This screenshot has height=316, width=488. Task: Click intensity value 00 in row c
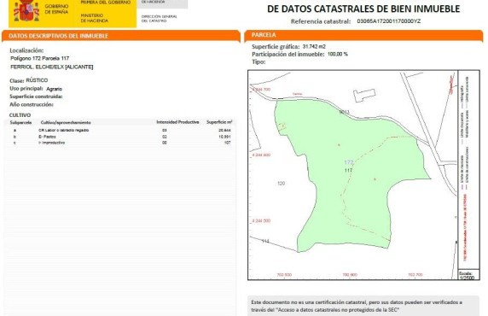pyautogui.click(x=165, y=143)
